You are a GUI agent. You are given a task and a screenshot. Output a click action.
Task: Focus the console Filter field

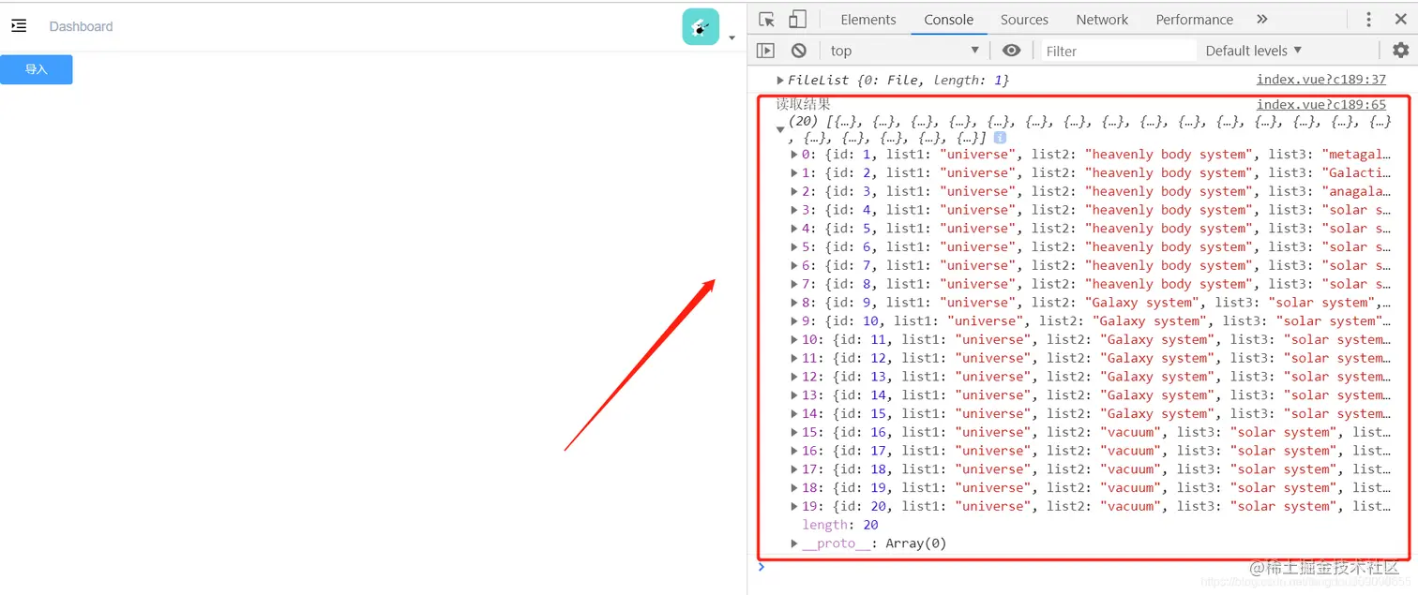tap(1118, 51)
